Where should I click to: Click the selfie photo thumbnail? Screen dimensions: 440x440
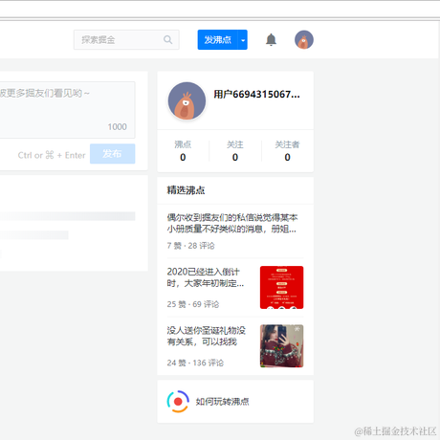281,346
